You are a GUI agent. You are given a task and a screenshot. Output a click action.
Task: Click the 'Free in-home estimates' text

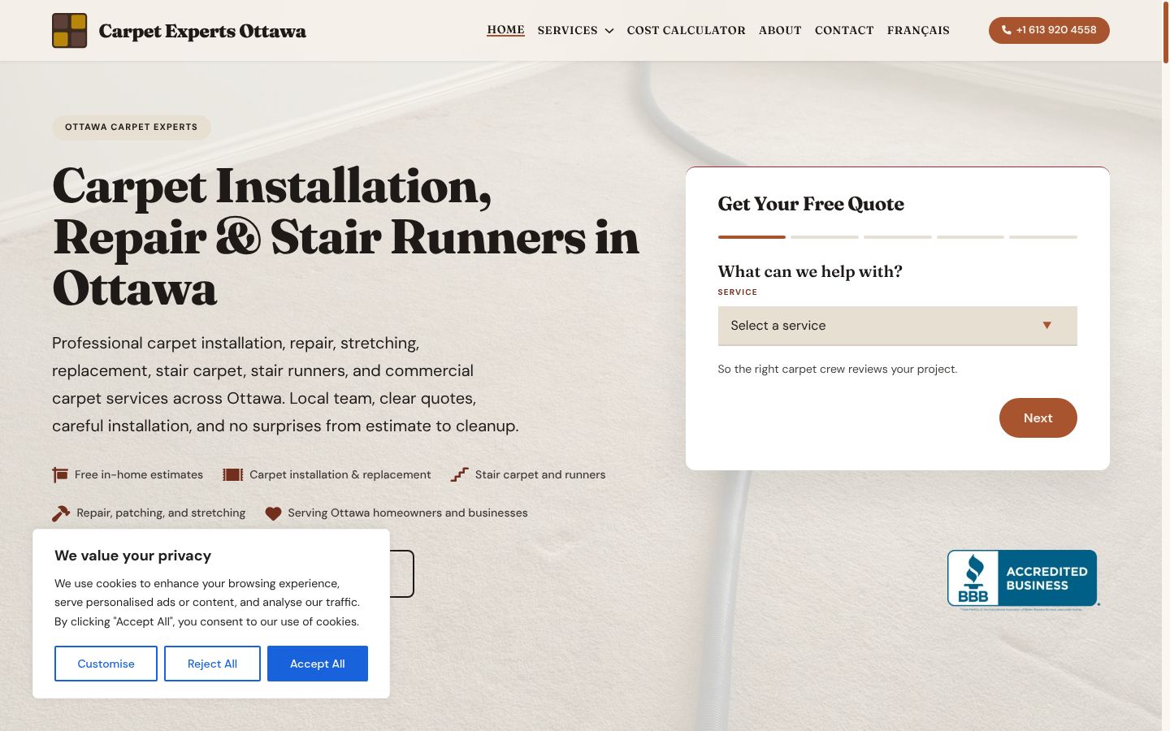click(139, 474)
